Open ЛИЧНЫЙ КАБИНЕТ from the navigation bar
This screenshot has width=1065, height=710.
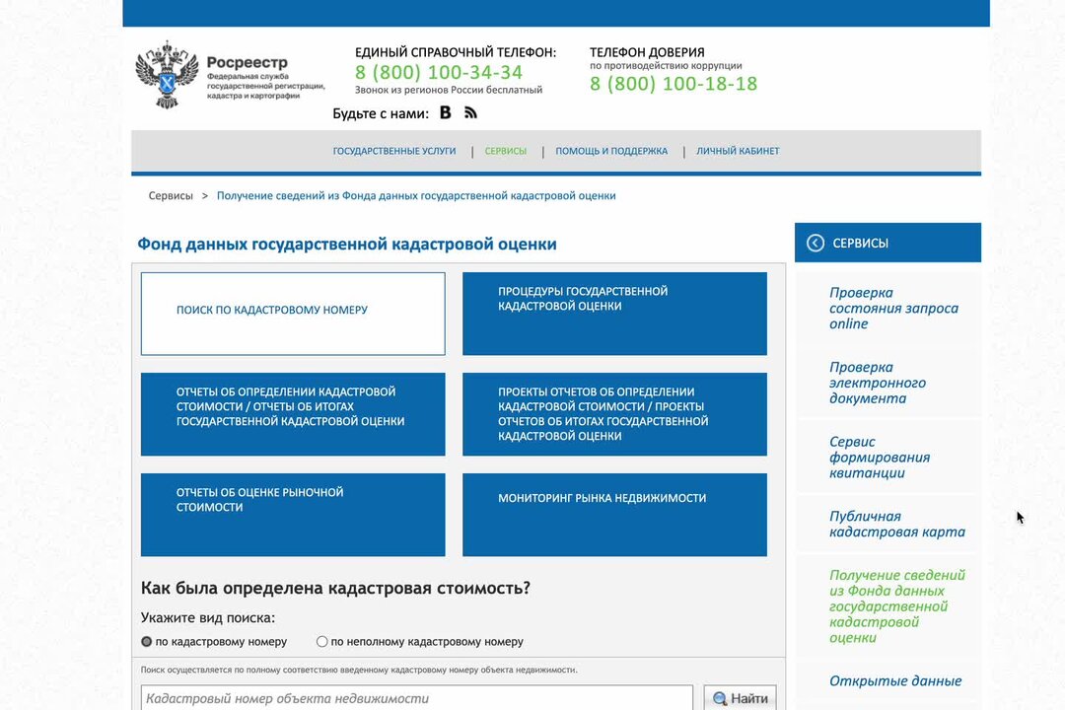coord(738,150)
